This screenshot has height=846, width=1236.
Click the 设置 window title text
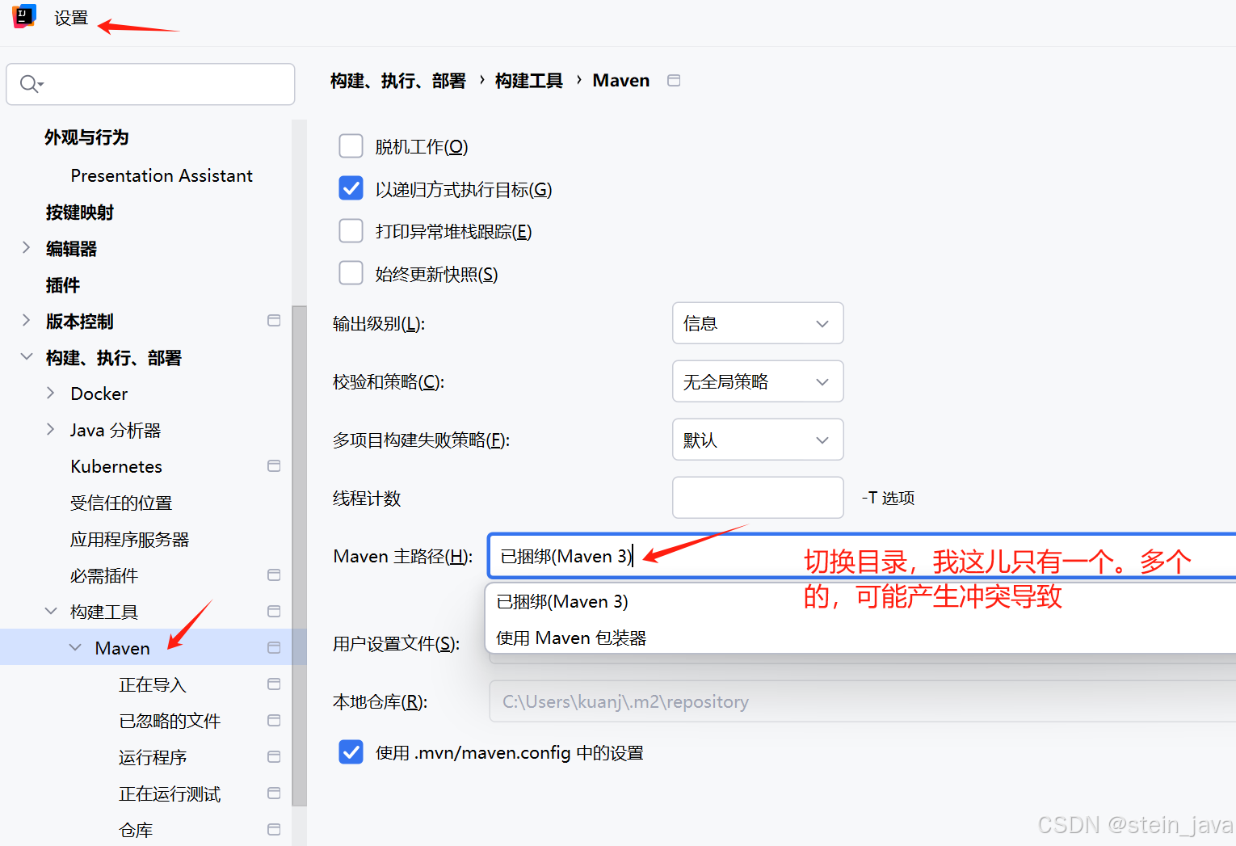click(x=71, y=18)
